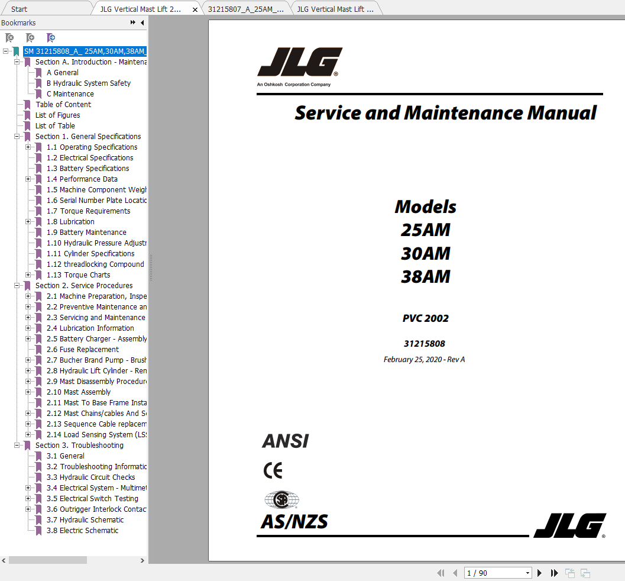This screenshot has width=625, height=581.
Task: Open 1.9 Battery Maintenance bookmark
Action: 86,232
